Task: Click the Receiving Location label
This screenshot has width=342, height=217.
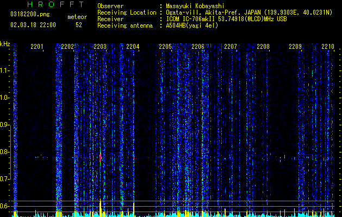Action: [x=127, y=12]
